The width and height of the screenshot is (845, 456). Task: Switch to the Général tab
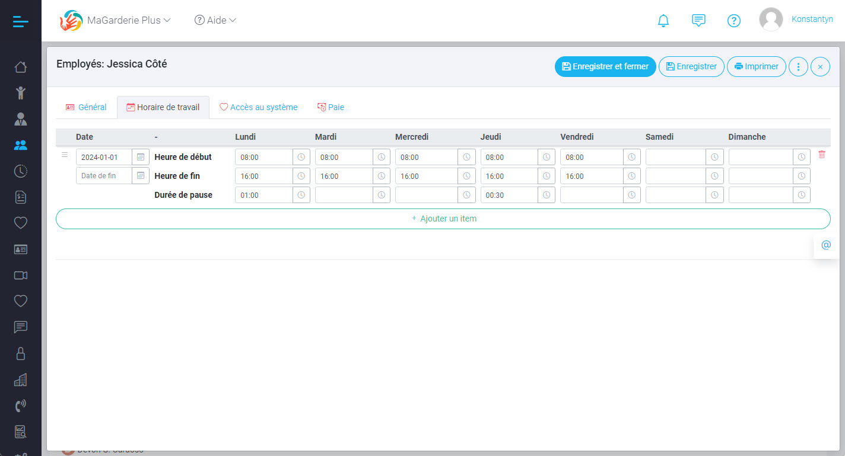[86, 107]
